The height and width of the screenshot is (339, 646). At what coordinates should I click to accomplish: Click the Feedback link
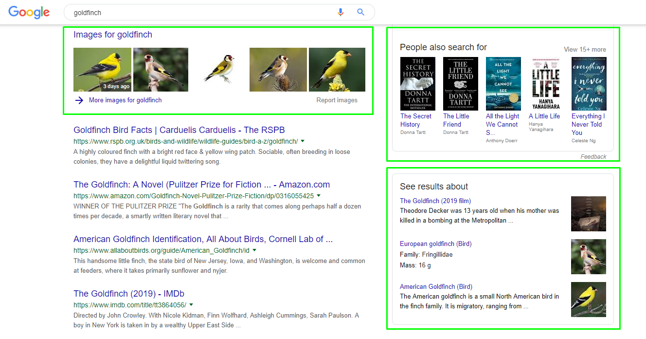[x=593, y=157]
